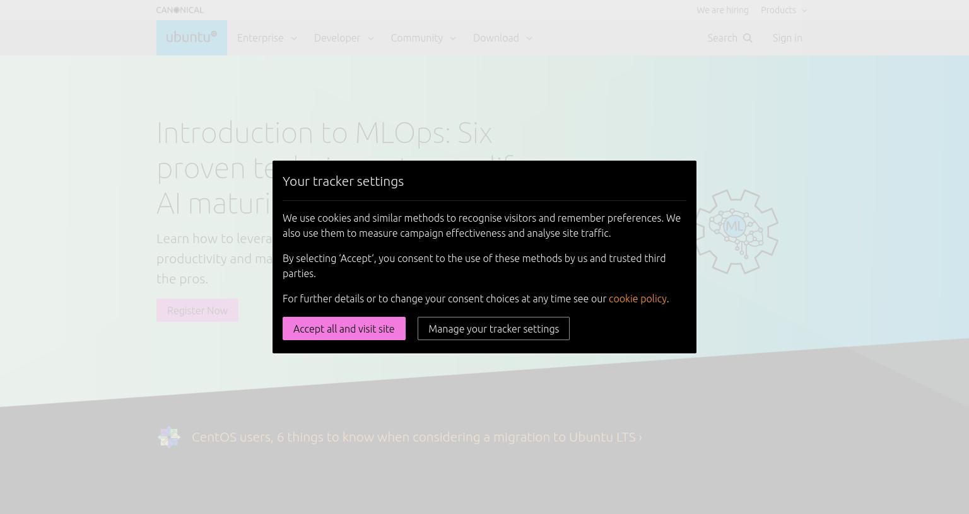Expand the Download menu chevron
Viewport: 969px width, 514px height.
529,38
